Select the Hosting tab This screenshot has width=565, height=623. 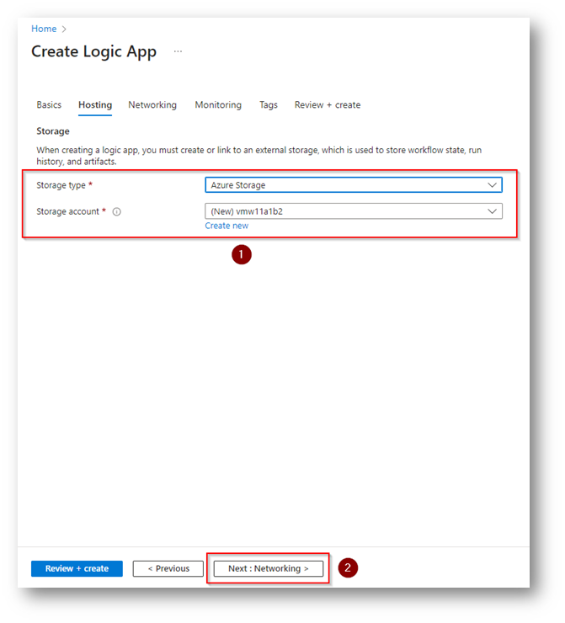click(95, 104)
